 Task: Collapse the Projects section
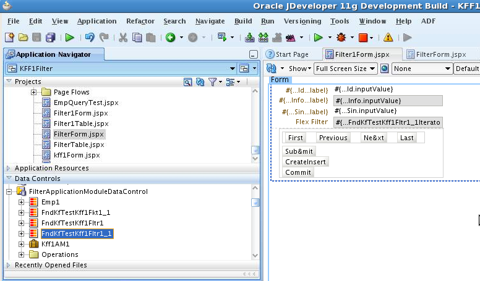[9, 82]
